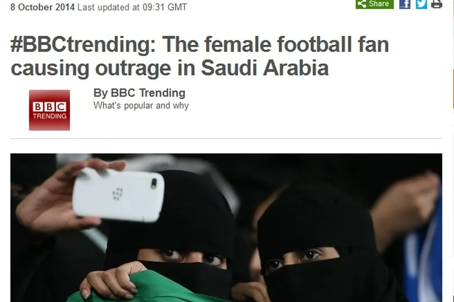The image size is (454, 302).
Task: Open the red BBC Trending logo
Action: (x=50, y=110)
